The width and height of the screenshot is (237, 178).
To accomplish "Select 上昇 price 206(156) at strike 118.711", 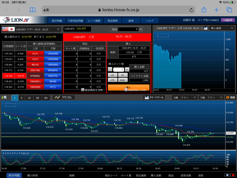I will point(35,70).
